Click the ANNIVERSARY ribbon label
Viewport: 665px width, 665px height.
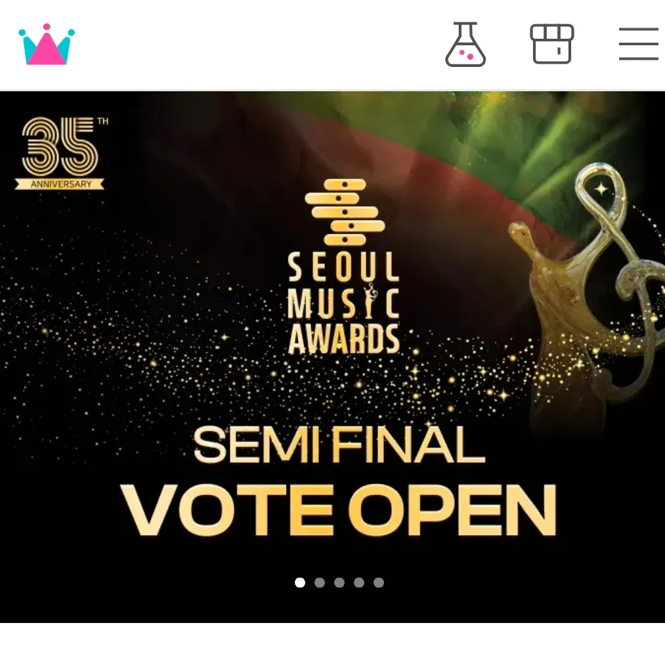[x=60, y=184]
